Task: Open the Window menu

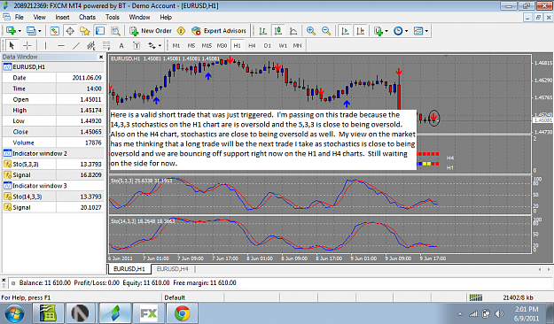Action: pyautogui.click(x=139, y=17)
